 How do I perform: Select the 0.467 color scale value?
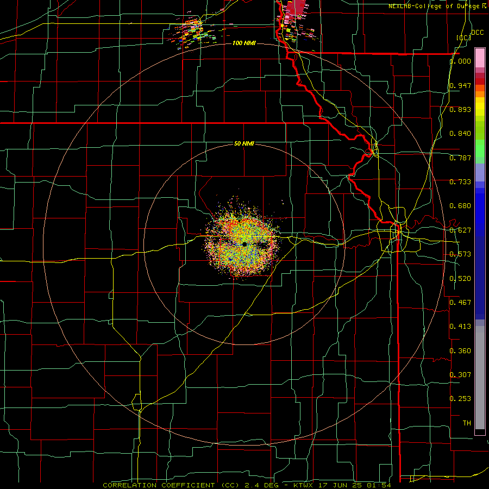(x=460, y=303)
